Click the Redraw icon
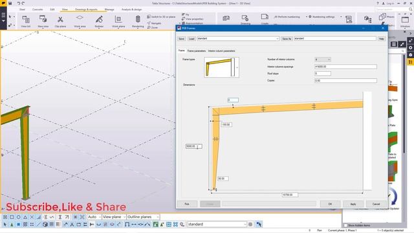 [x=99, y=19]
